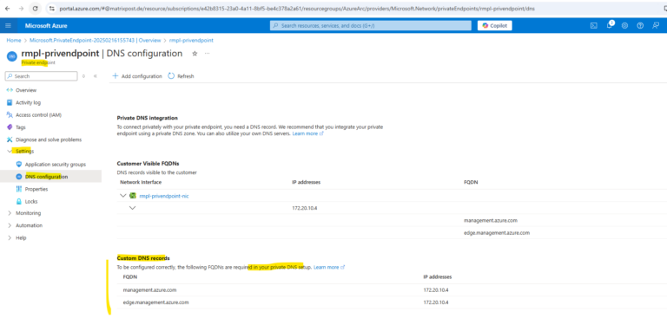Viewport: 667px width, 318px height.
Task: Click the network interface icon beside rmpl-privendpoint-nic
Action: click(133, 196)
